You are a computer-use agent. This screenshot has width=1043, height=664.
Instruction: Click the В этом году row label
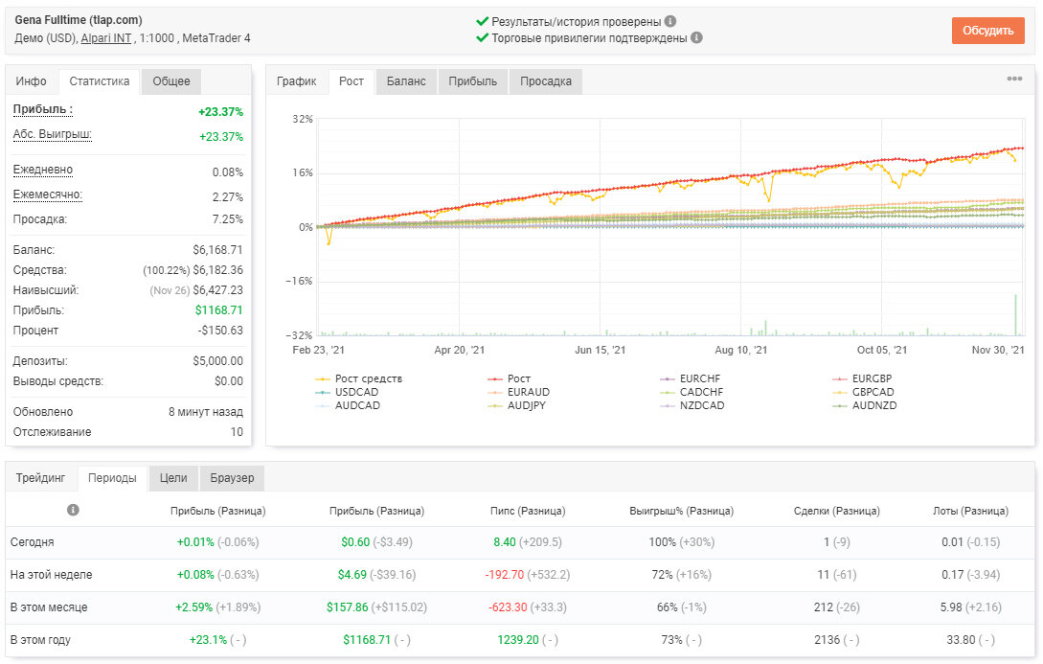pyautogui.click(x=40, y=639)
